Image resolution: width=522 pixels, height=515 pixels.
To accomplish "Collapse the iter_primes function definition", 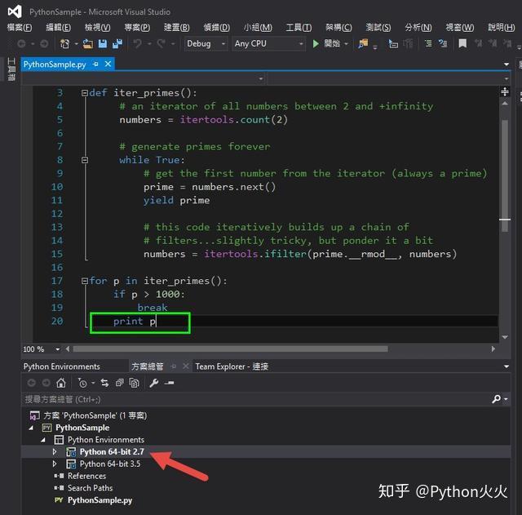I will (85, 93).
